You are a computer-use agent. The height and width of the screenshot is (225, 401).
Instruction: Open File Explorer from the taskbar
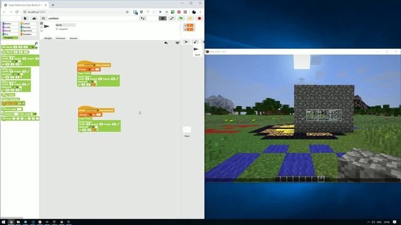[18, 222]
